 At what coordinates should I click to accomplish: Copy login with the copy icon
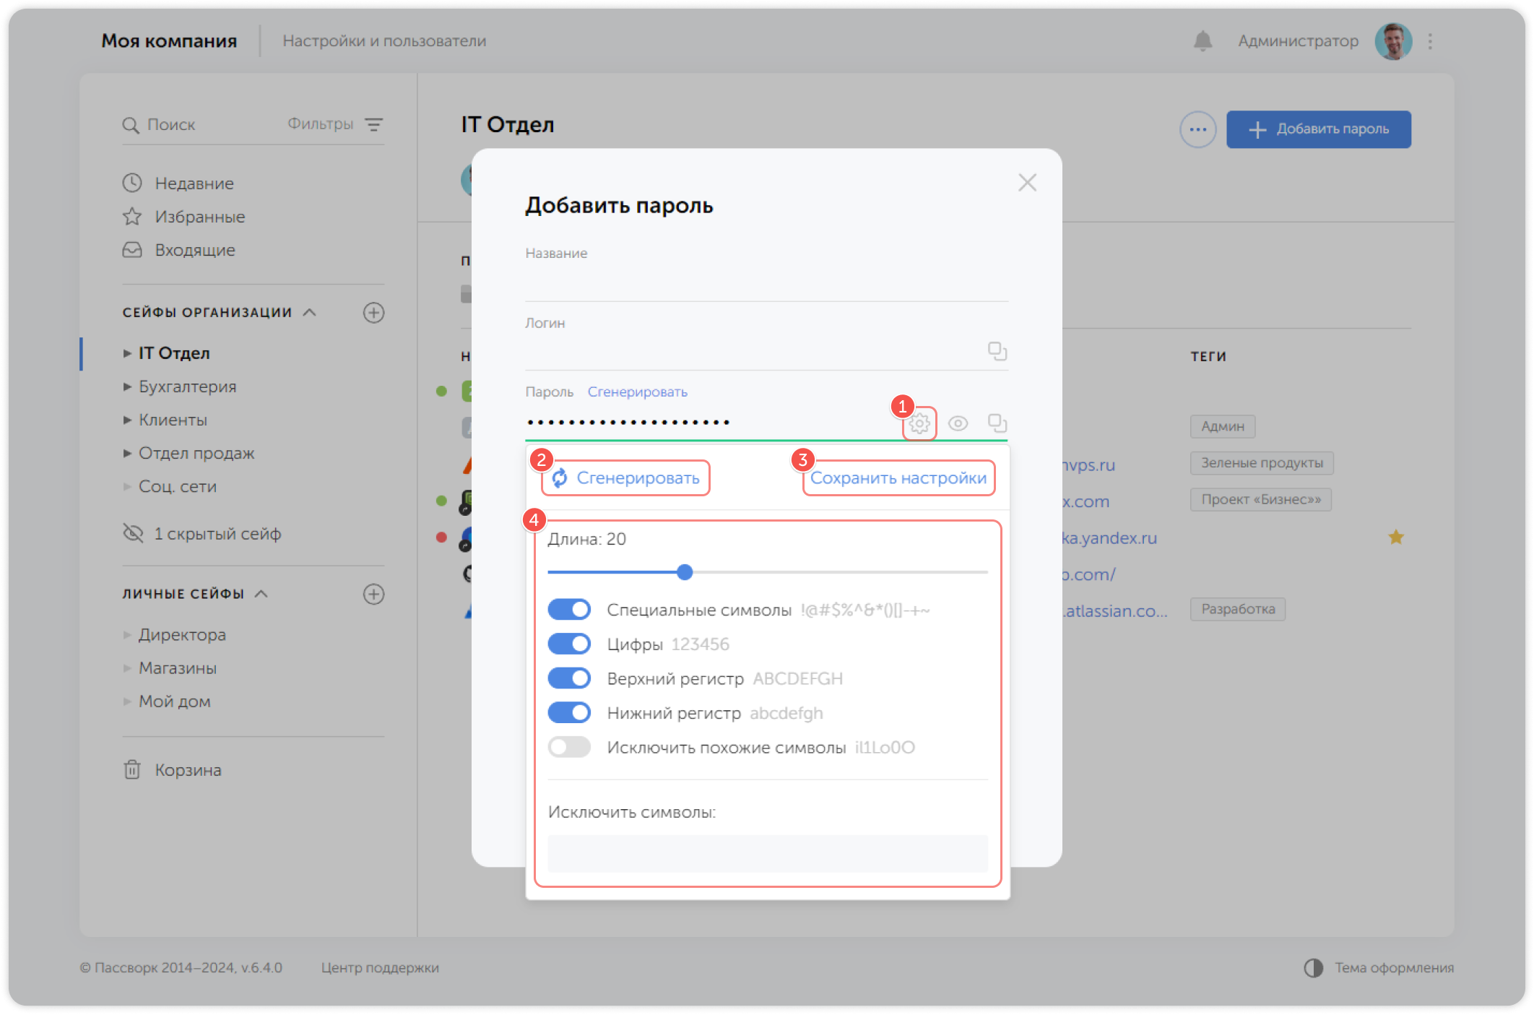click(997, 351)
